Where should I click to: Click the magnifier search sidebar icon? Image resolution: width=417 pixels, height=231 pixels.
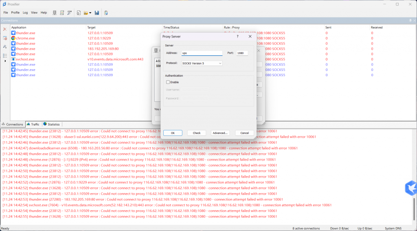pos(5,47)
